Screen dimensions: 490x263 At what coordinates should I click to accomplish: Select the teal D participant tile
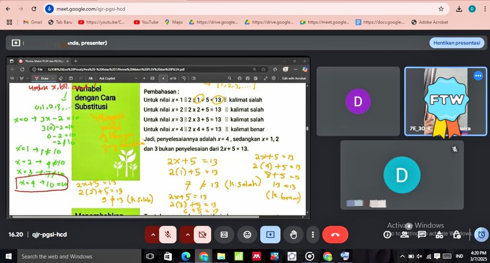click(402, 175)
